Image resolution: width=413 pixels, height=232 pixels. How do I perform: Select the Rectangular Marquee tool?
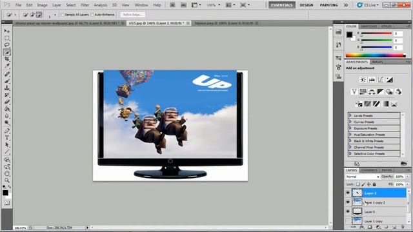tap(7, 38)
